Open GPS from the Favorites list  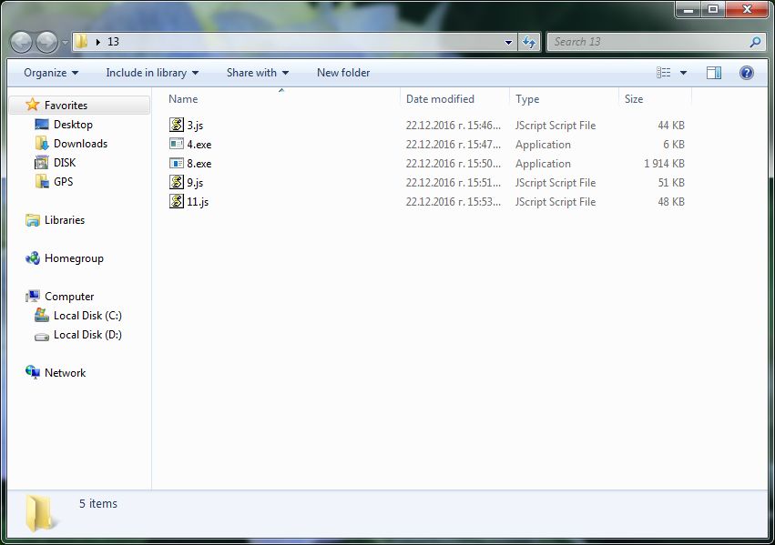click(x=63, y=182)
